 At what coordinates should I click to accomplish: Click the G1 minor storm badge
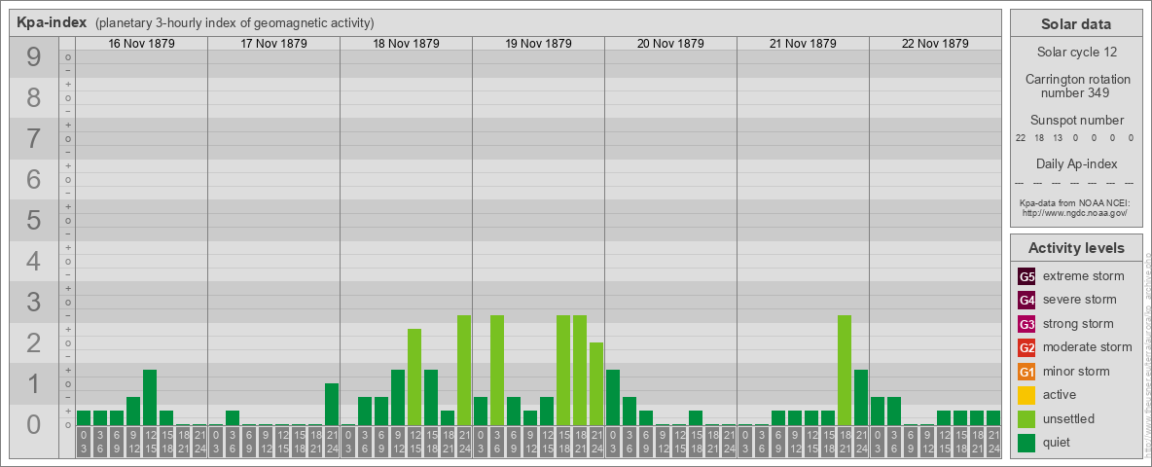[x=1026, y=372]
